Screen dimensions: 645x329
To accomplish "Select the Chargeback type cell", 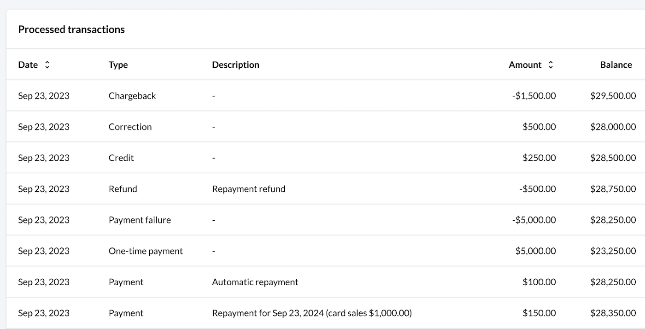I will pos(132,96).
